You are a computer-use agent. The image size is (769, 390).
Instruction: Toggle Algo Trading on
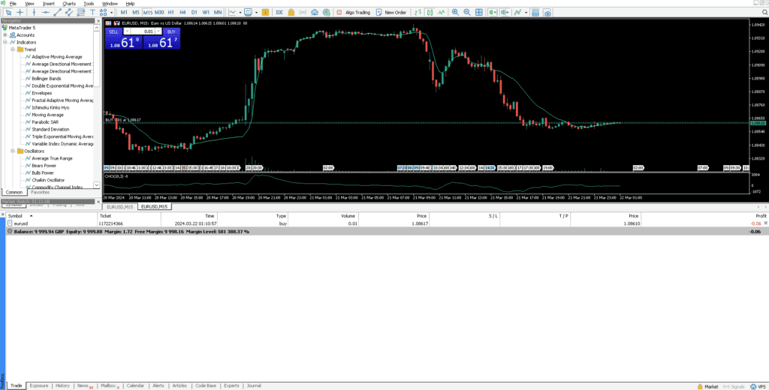[x=353, y=12]
